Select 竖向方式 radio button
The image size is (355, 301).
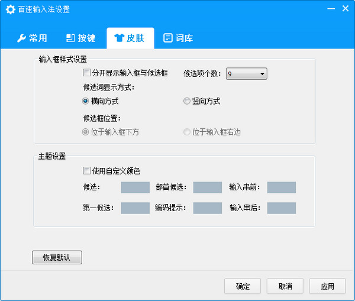187,101
